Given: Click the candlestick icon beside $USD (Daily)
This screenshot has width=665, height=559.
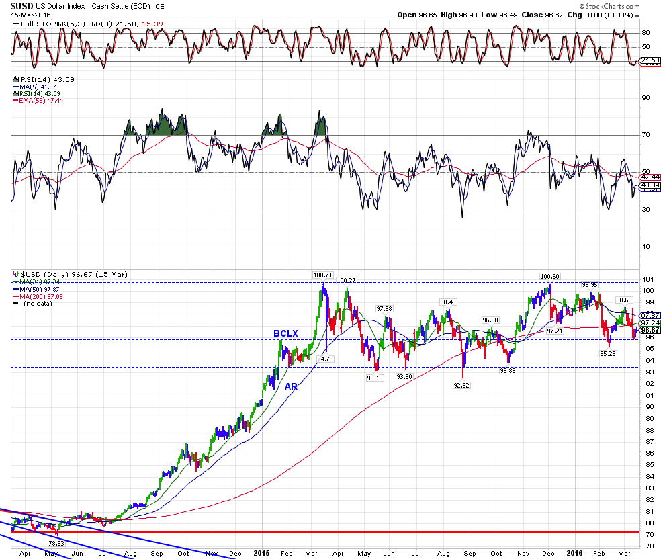Looking at the screenshot, I should (x=15, y=275).
